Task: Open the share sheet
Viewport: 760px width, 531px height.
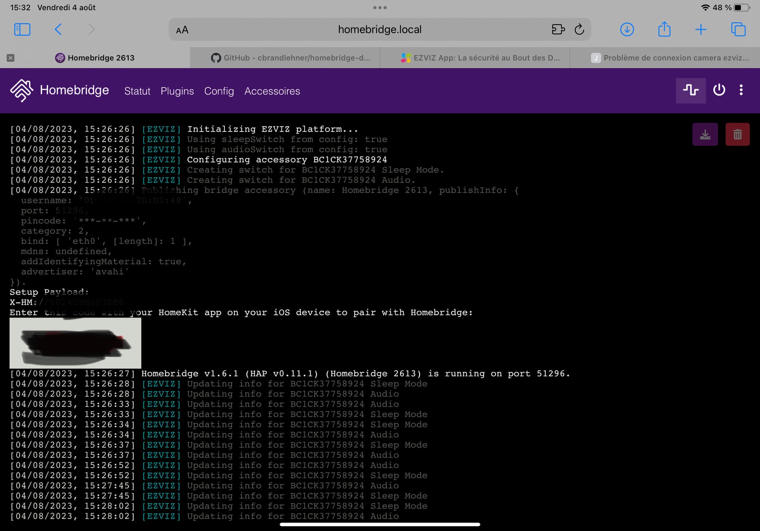Action: [x=664, y=29]
